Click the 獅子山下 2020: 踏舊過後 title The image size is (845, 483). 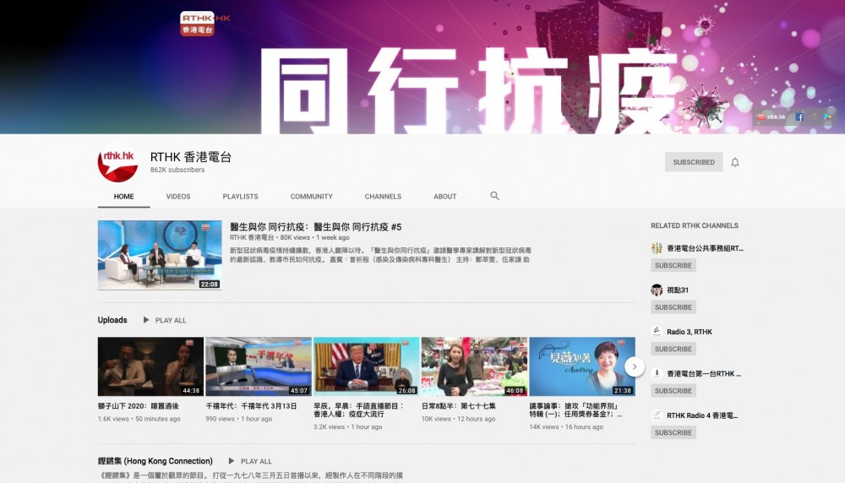point(138,406)
